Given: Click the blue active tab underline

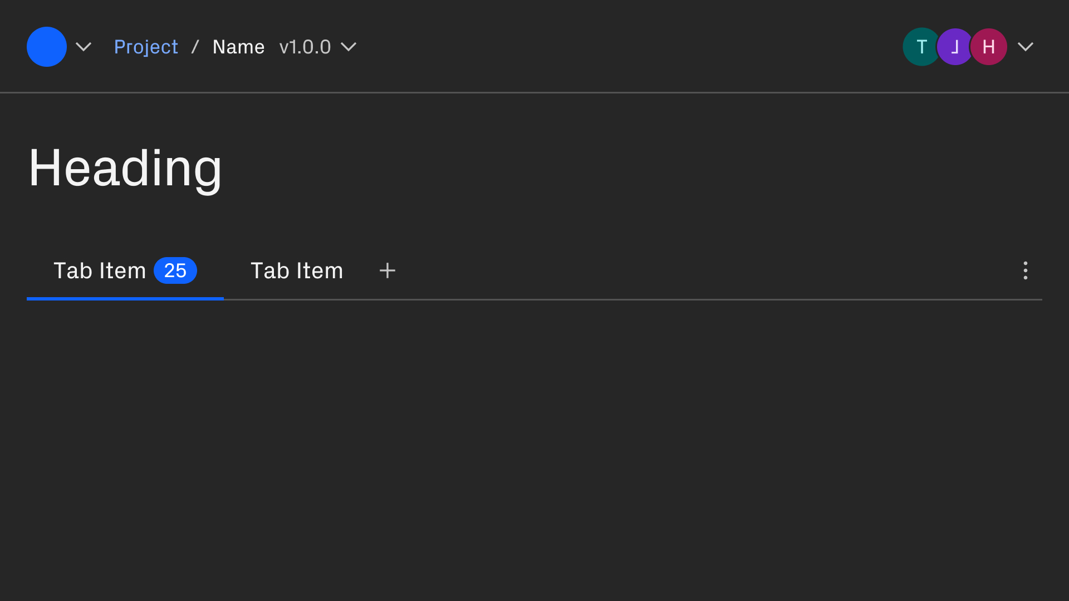Looking at the screenshot, I should pos(125,299).
